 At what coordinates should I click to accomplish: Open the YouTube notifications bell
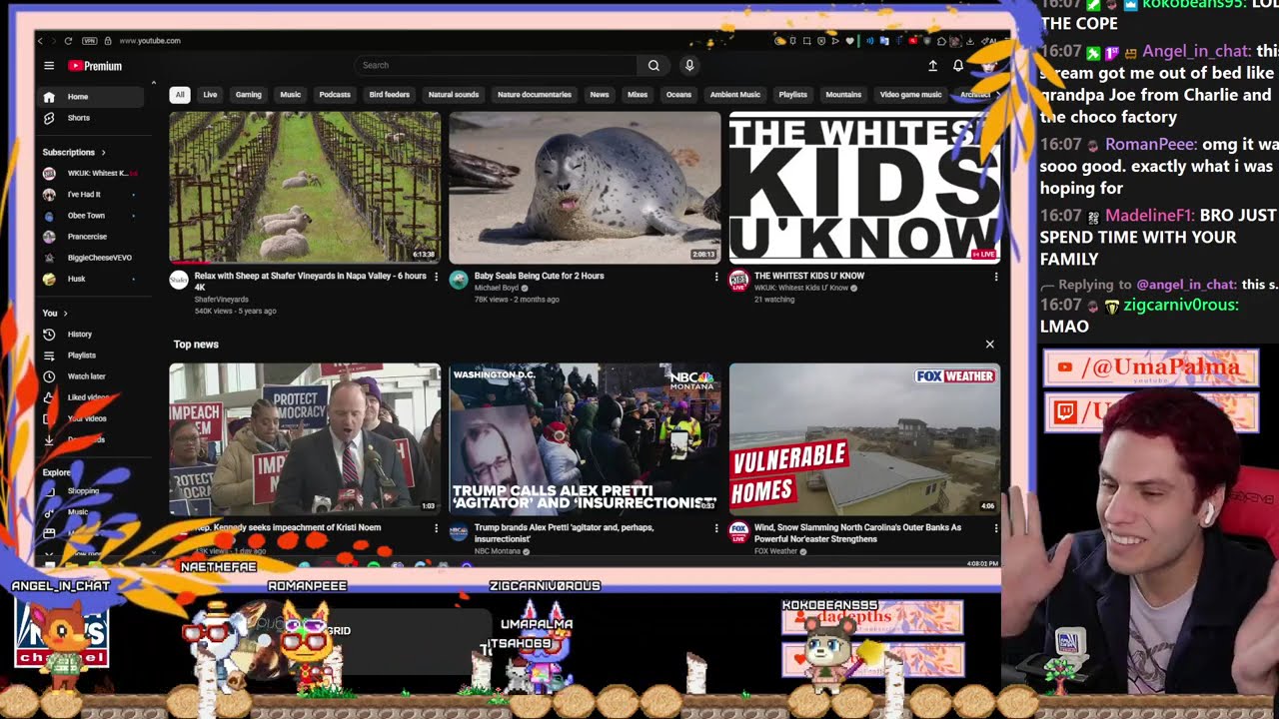[957, 65]
